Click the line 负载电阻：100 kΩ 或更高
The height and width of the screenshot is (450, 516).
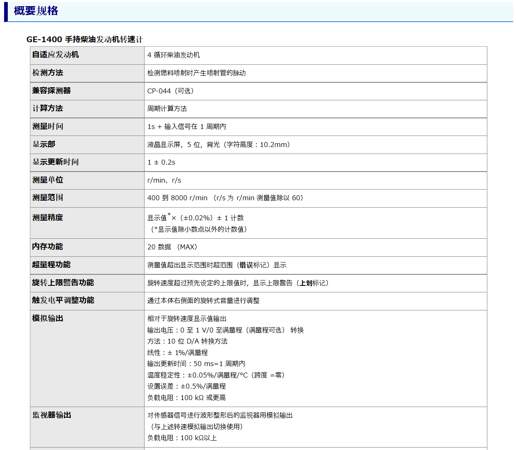187,398
